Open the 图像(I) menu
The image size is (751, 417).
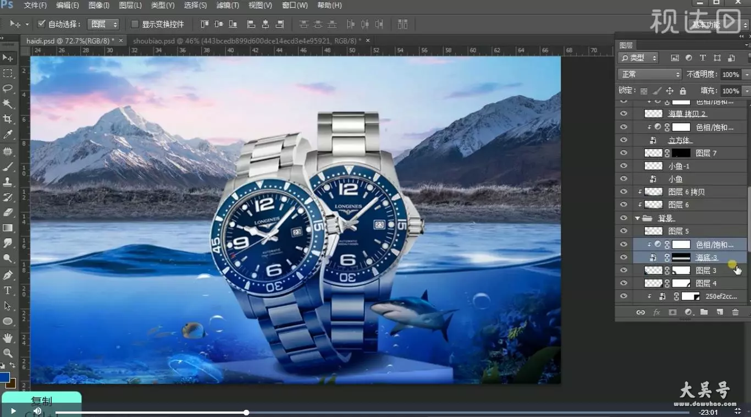point(99,5)
